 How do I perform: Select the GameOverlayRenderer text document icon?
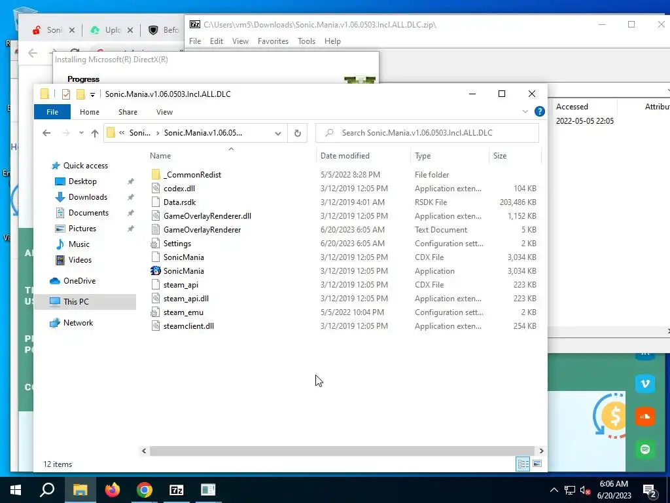click(x=156, y=230)
